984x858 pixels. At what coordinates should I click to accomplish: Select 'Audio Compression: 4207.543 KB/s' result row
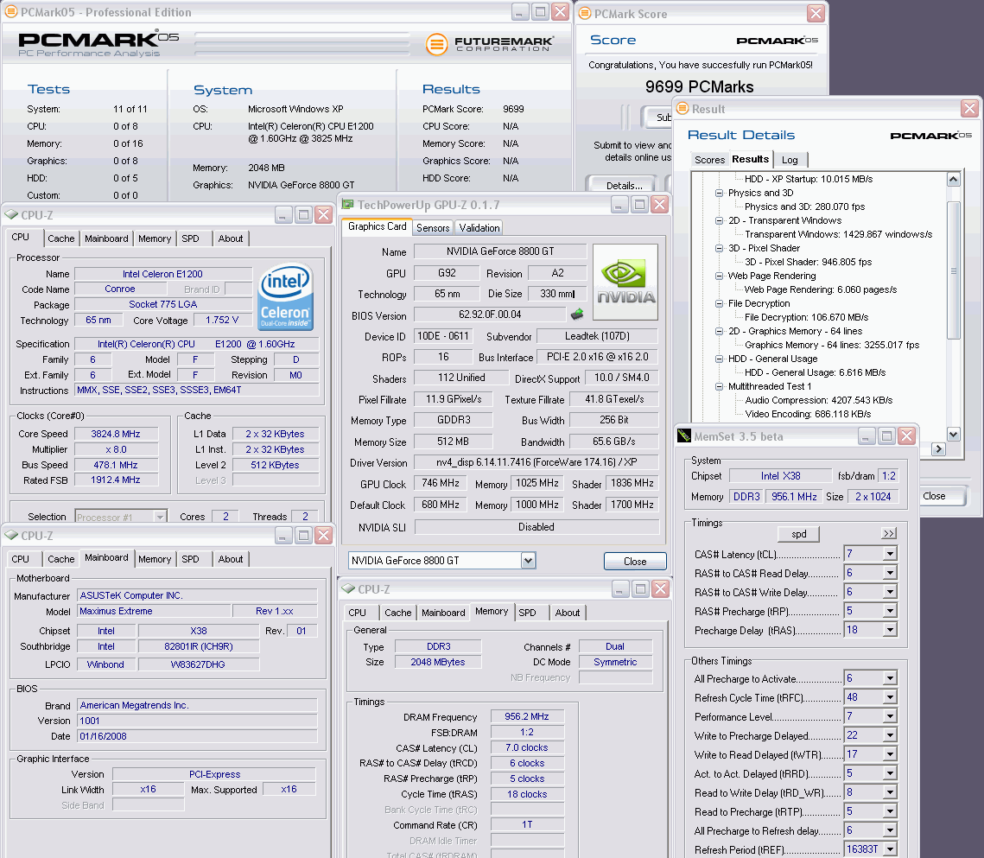click(x=818, y=400)
